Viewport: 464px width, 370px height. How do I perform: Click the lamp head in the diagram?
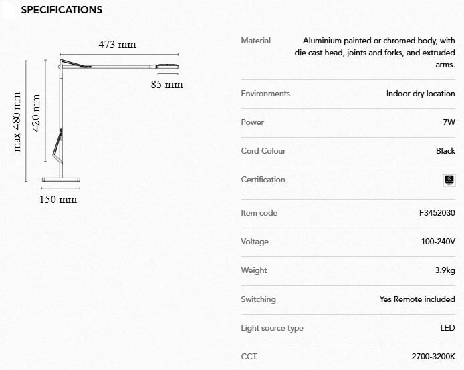166,65
